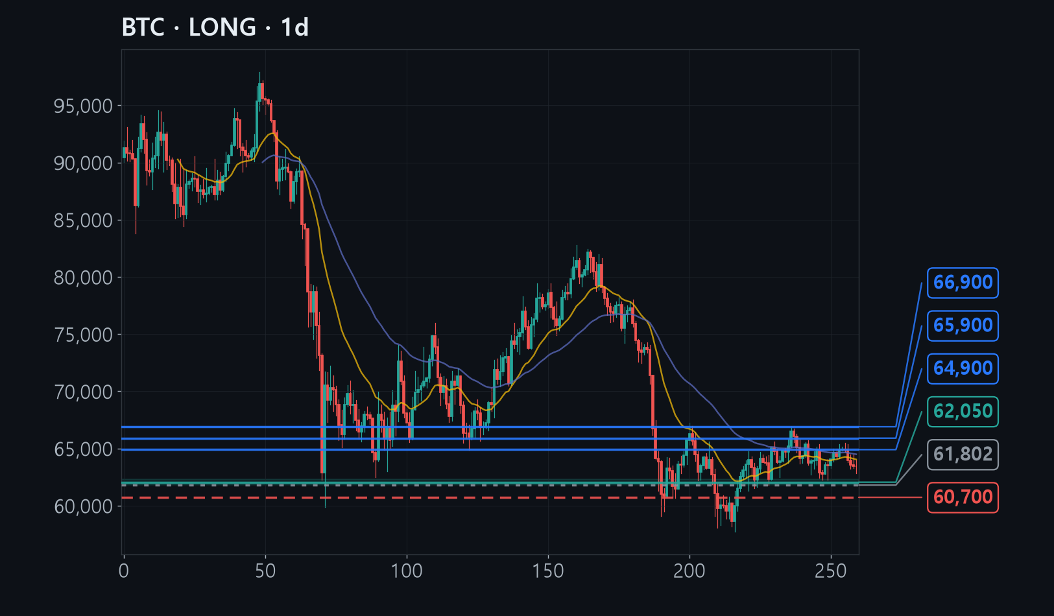This screenshot has height=616, width=1054.
Task: Click the 64,900 price label
Action: (x=963, y=368)
